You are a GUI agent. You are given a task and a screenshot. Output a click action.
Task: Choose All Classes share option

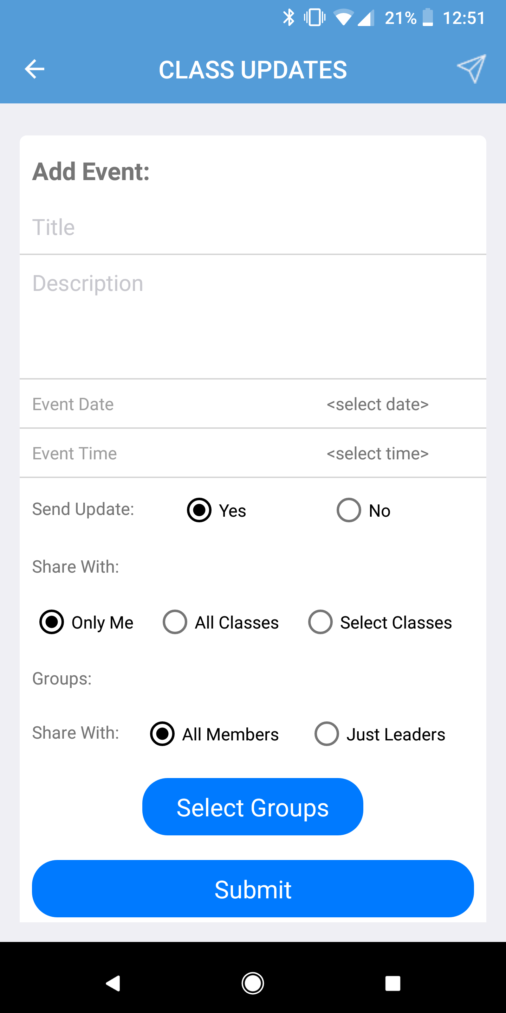[x=175, y=622]
